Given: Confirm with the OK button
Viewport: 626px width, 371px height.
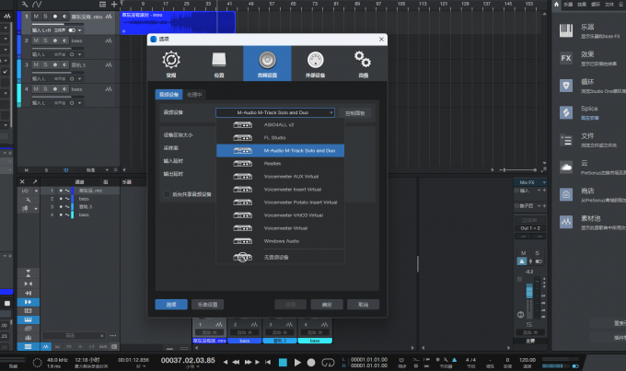Looking at the screenshot, I should click(327, 305).
